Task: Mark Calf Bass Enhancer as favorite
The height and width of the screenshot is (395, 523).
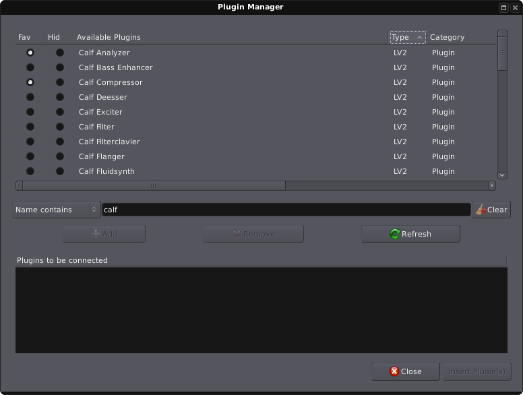Action: 30,67
